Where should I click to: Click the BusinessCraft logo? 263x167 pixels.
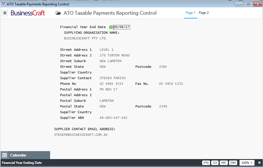coord(28,13)
